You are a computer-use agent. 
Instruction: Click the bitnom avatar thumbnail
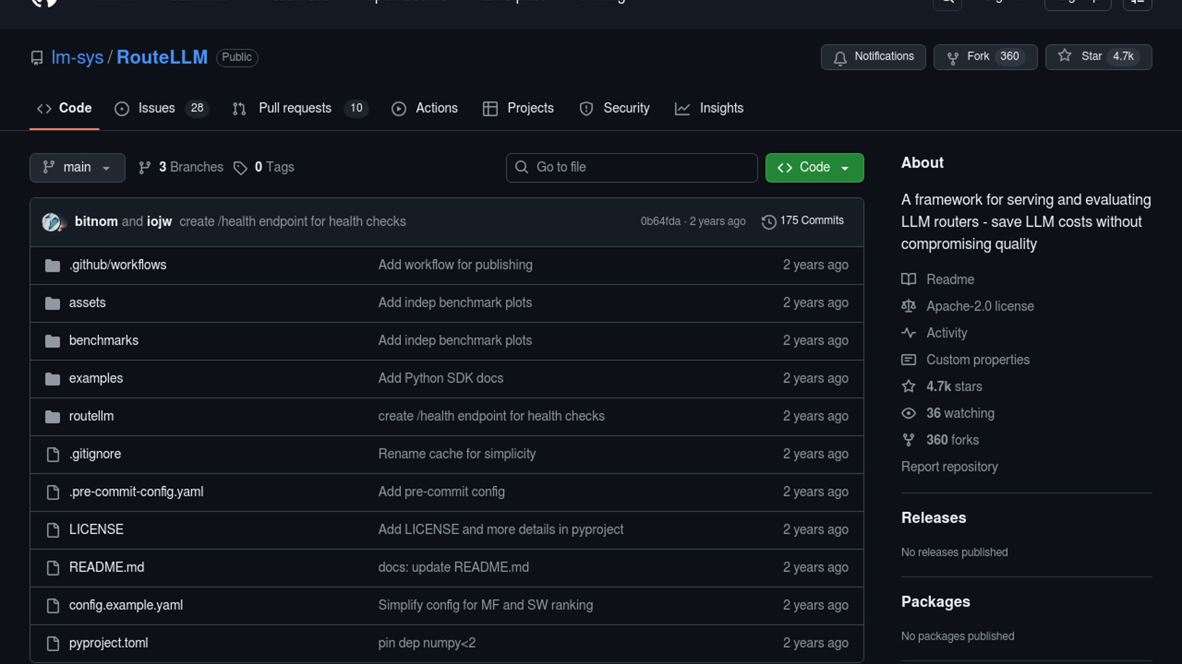pos(51,221)
